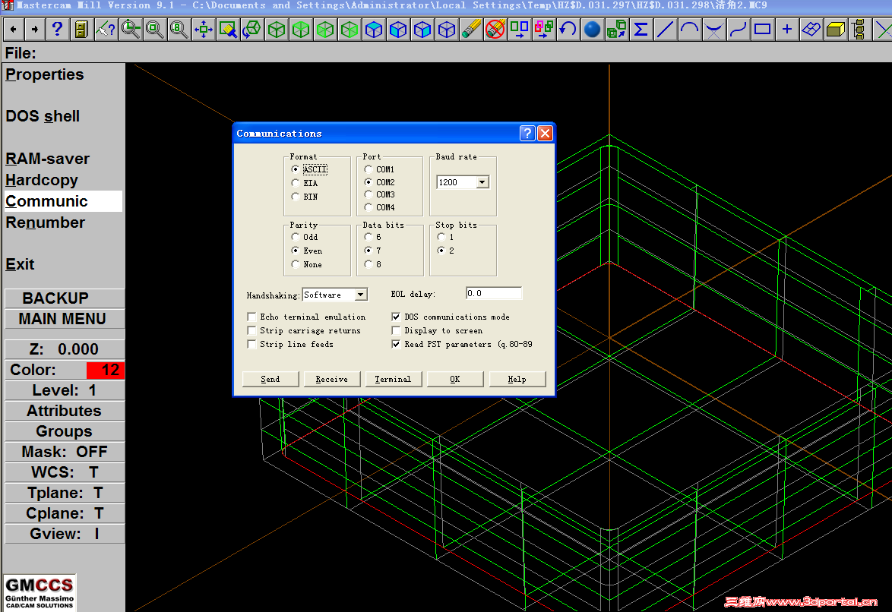Select the Create point plus icon
The height and width of the screenshot is (612, 892).
pyautogui.click(x=786, y=29)
